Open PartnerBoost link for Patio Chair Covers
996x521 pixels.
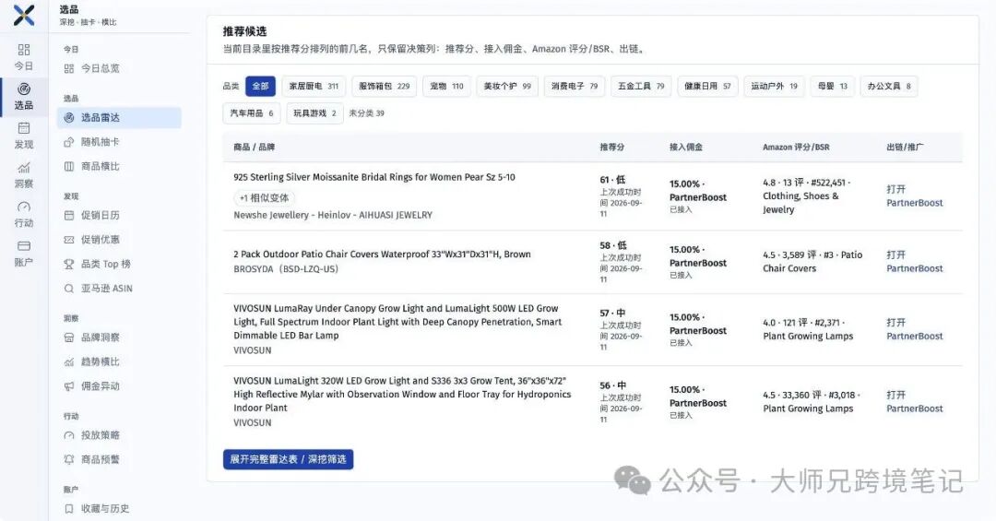coord(915,268)
